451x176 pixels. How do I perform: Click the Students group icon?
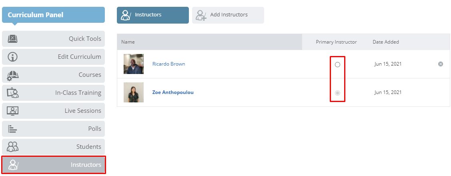pyautogui.click(x=13, y=147)
